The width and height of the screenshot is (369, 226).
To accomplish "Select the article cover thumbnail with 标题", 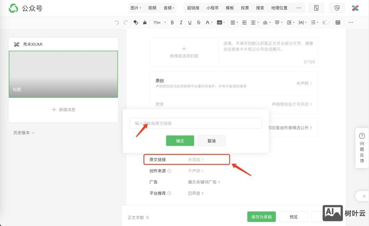I will tap(63, 74).
